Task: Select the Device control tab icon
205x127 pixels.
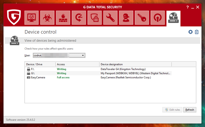Action: pos(173,18)
